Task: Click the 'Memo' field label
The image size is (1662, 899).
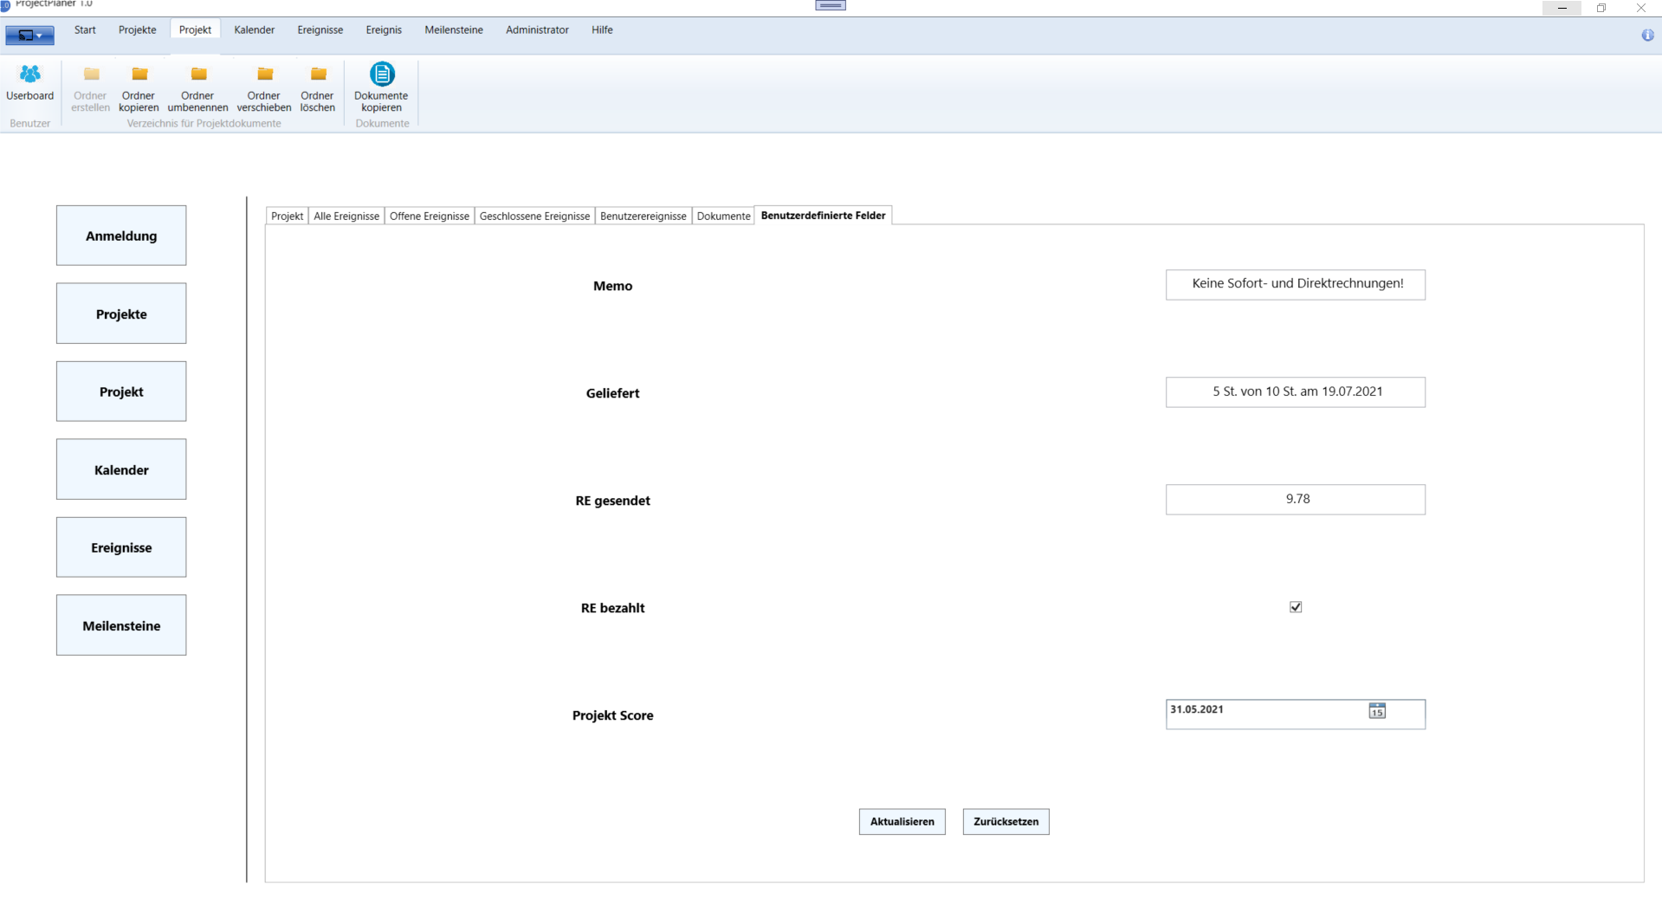Action: pyautogui.click(x=613, y=286)
